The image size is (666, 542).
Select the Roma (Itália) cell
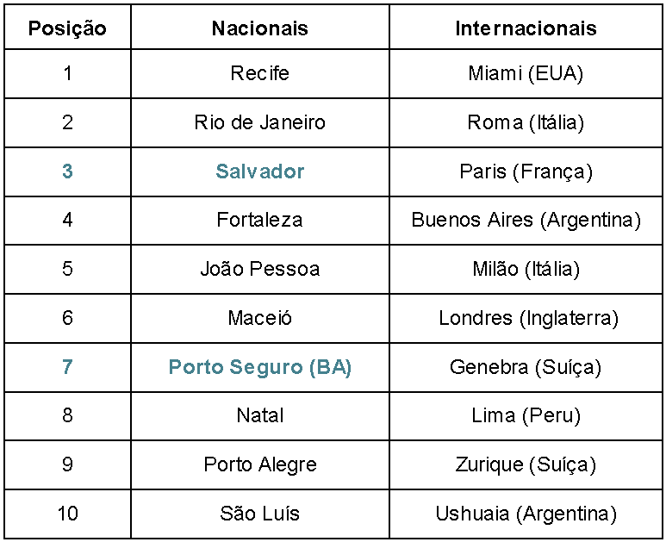pos(526,122)
